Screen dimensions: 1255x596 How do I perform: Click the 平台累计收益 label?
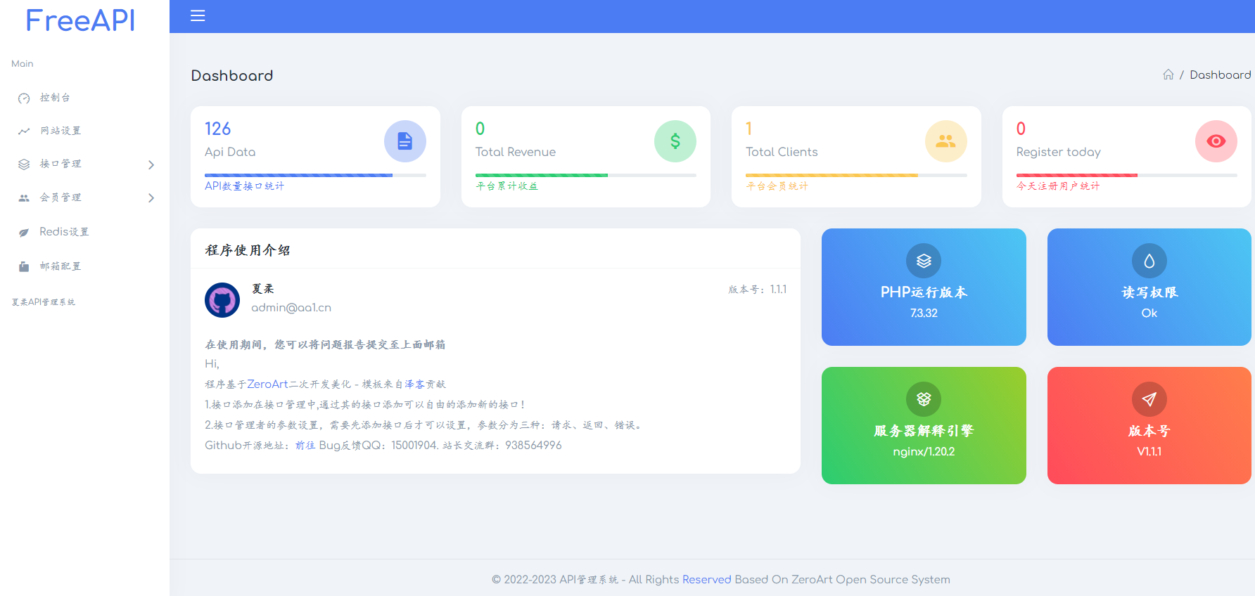coord(507,186)
